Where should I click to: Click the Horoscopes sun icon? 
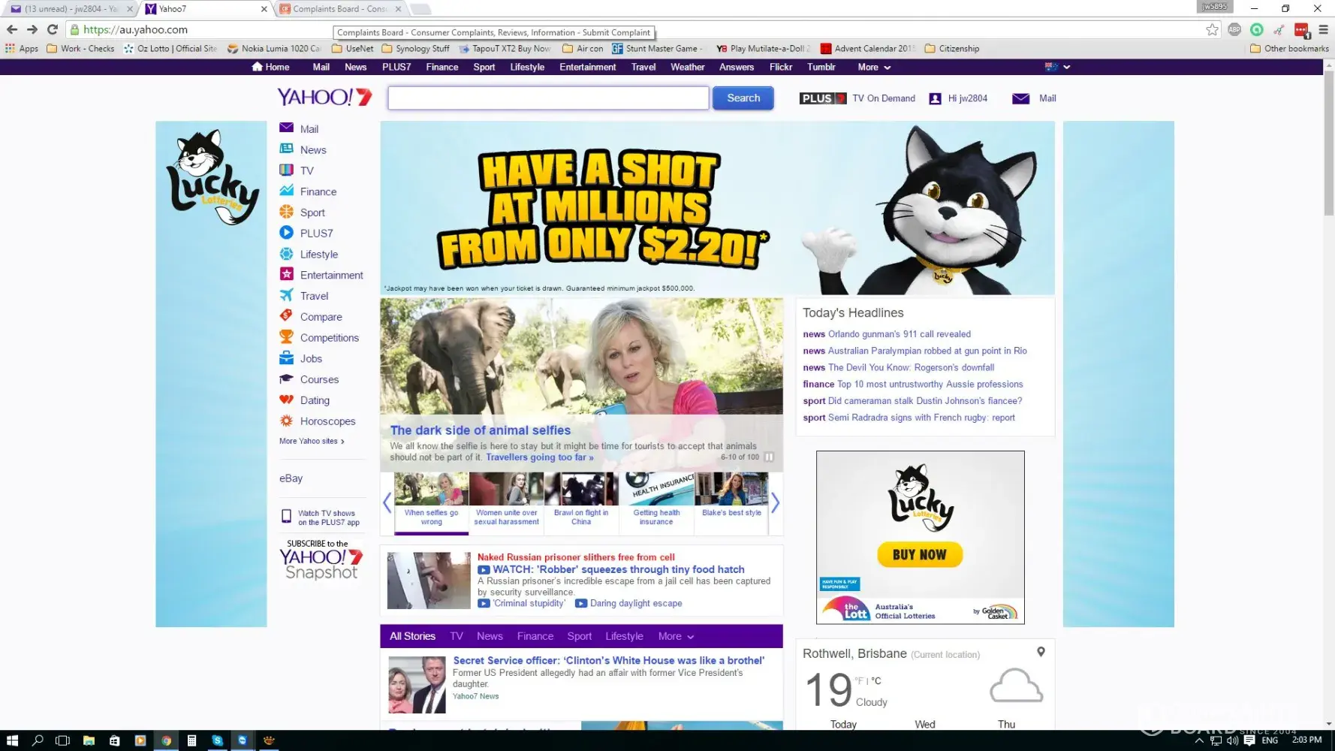286,421
